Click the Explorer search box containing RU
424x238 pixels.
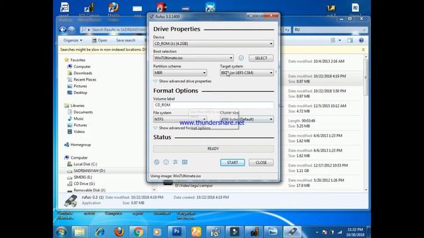click(x=330, y=30)
